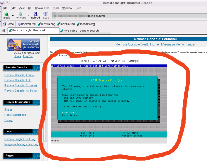Select Continue in POST error dialog

click(x=69, y=113)
